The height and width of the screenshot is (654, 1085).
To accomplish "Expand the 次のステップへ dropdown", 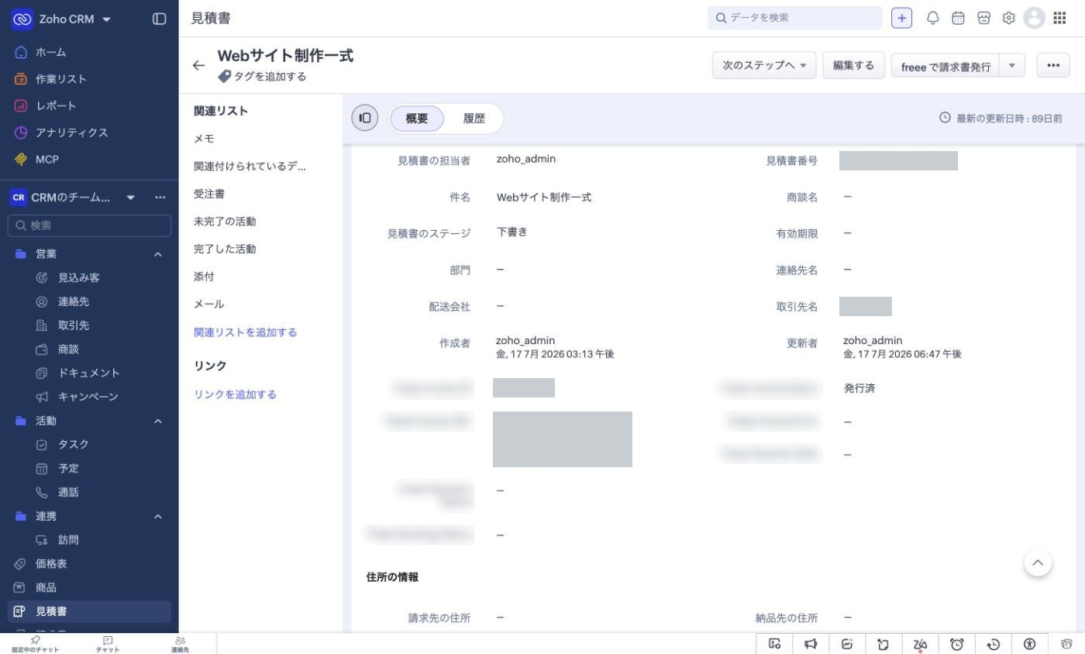I will [x=763, y=65].
